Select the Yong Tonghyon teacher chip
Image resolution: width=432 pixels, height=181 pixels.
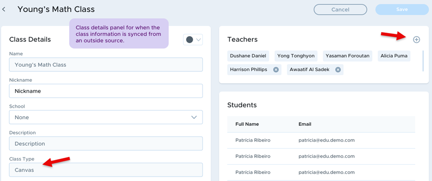pyautogui.click(x=296, y=56)
